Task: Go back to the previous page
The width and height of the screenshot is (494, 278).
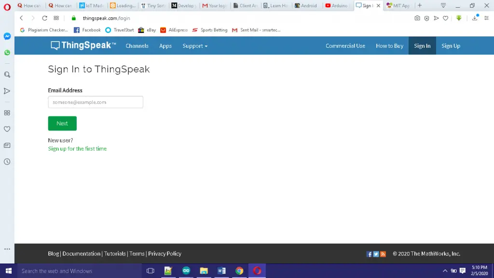Action: coord(21,18)
